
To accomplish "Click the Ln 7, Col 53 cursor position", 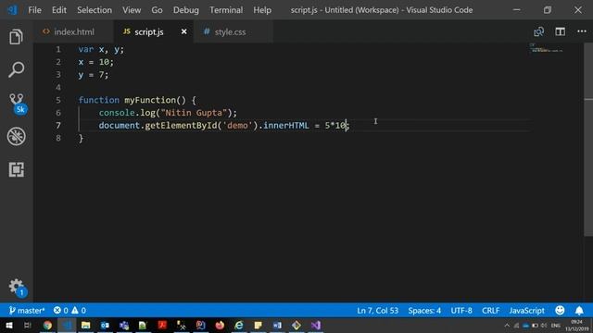I will coord(377,311).
